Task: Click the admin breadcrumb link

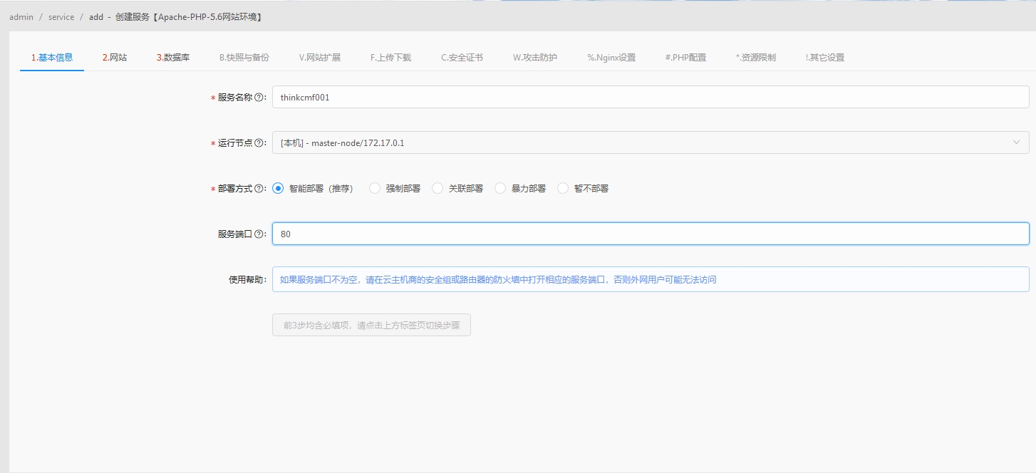Action: tap(21, 17)
